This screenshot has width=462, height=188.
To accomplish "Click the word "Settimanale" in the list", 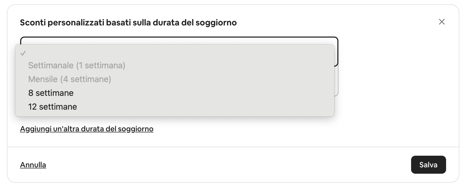I will tap(51, 65).
